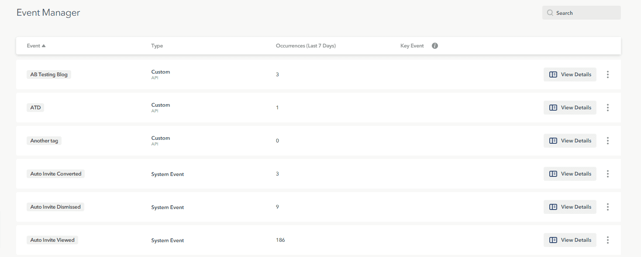View Details for Auto Invite Converted

(x=570, y=174)
